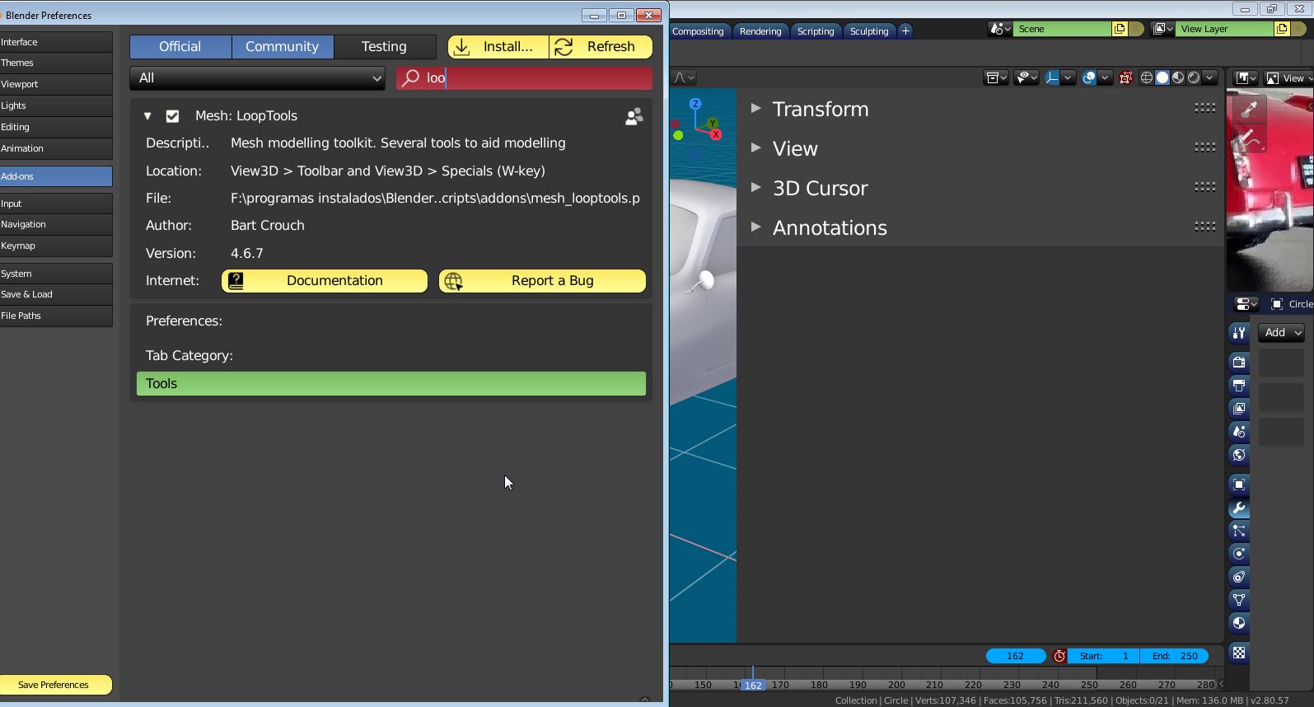The height and width of the screenshot is (707, 1314).
Task: Uncheck the LoopTools add-on checkbox
Action: (172, 116)
